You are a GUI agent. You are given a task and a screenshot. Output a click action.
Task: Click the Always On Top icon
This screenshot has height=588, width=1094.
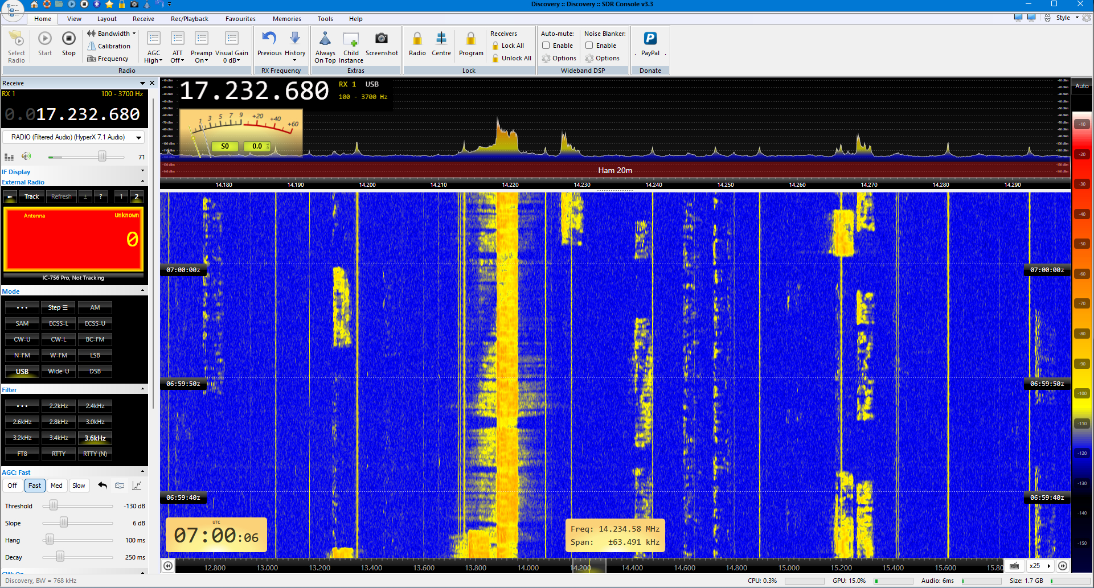coord(325,39)
